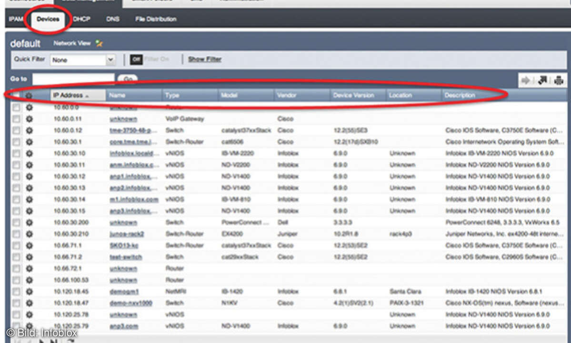Click the Show Filter link
This screenshot has width=571, height=343.
pos(205,59)
